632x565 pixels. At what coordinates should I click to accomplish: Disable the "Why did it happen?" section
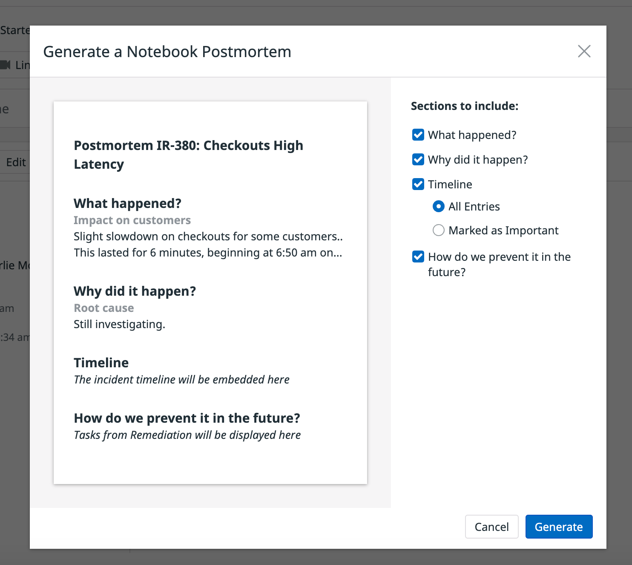418,159
